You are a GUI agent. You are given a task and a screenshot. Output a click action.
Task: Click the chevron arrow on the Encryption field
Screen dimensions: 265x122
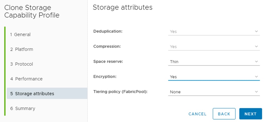[x=256, y=77]
